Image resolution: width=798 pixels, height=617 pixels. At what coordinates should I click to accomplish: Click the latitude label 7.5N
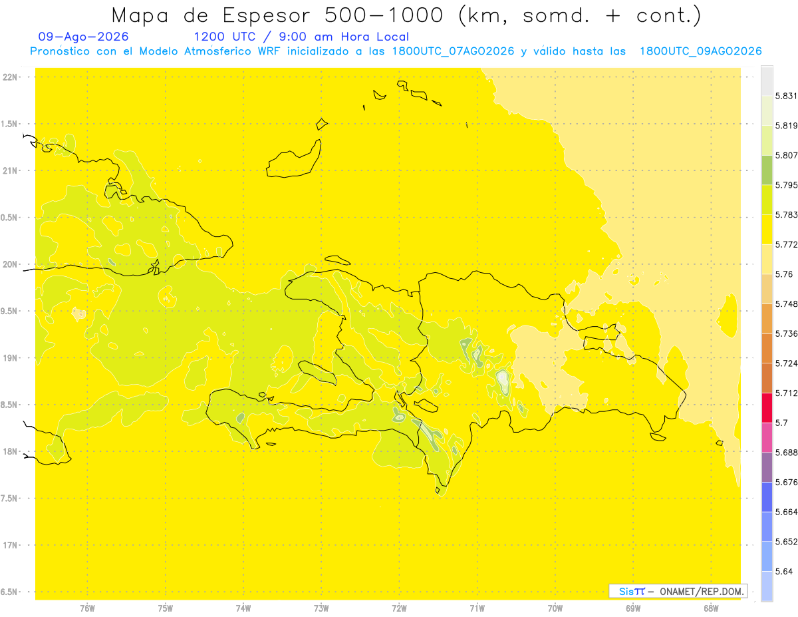9,499
